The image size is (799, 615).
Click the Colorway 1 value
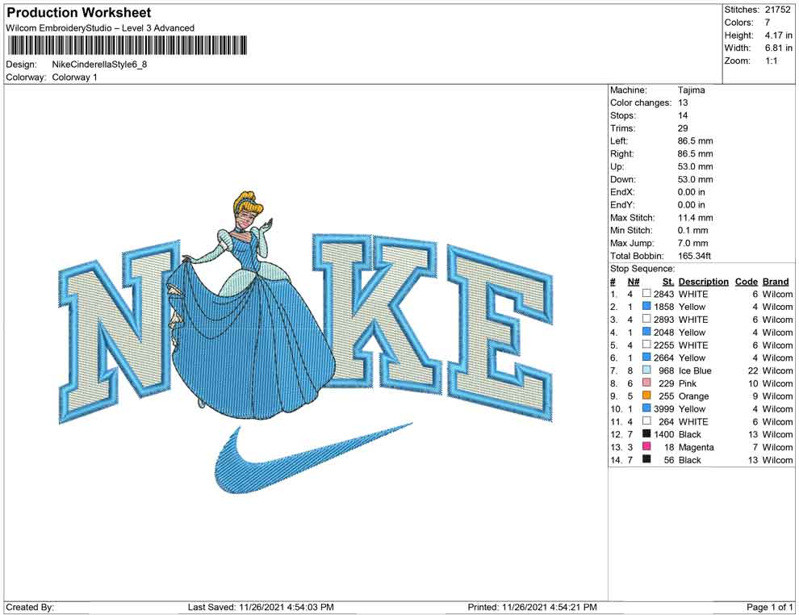[74, 77]
